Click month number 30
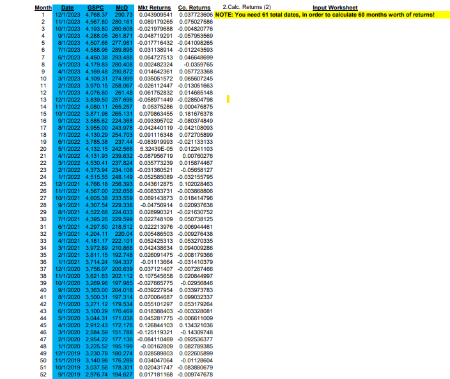 click(43, 219)
